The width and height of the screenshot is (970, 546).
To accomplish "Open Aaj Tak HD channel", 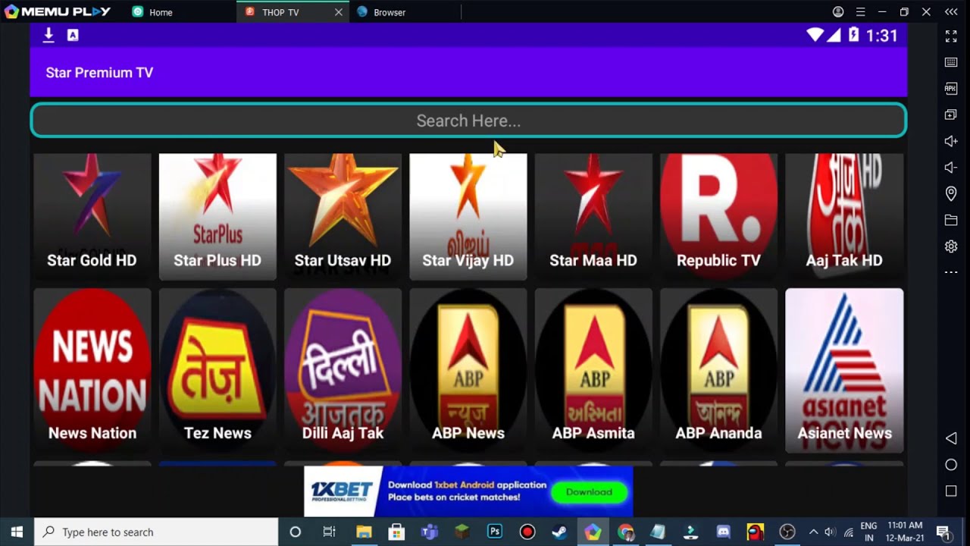I will pyautogui.click(x=844, y=217).
